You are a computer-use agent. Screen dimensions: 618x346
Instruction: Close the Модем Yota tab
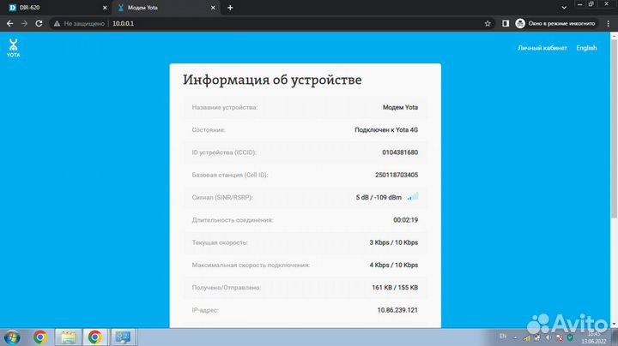coord(213,8)
